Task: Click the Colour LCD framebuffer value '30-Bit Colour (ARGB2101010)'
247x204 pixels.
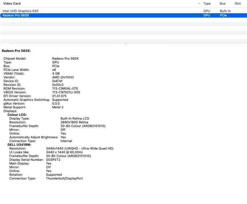Action: coord(83,126)
